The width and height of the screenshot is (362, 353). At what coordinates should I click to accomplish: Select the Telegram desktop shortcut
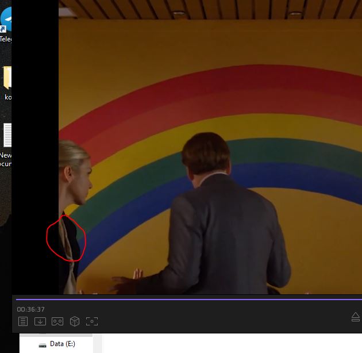click(x=6, y=21)
